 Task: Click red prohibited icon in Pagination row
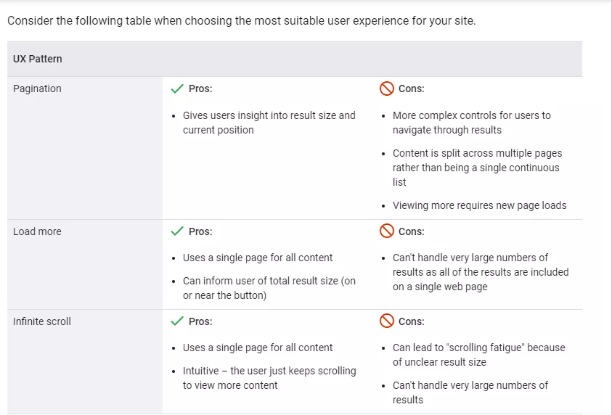(386, 89)
